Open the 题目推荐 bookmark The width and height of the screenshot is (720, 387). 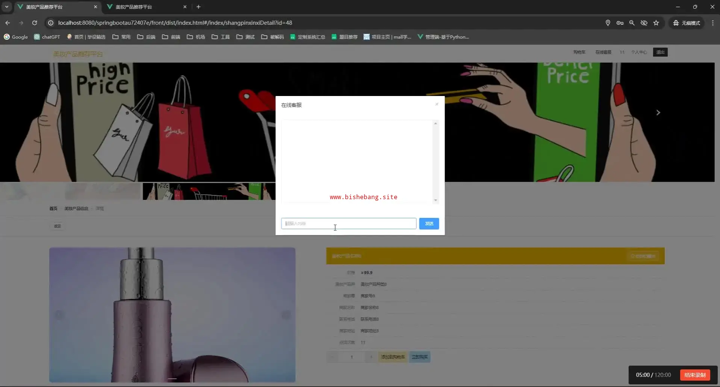point(345,37)
